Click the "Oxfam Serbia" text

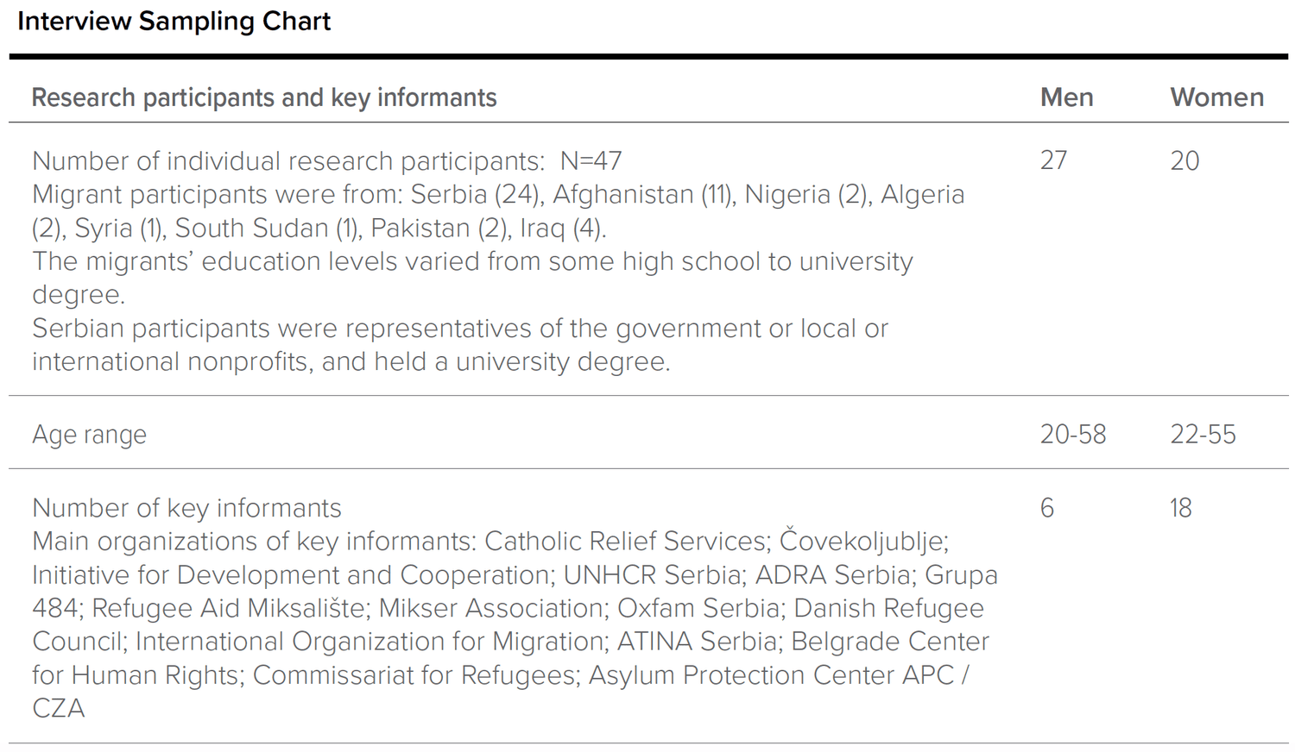pos(698,609)
